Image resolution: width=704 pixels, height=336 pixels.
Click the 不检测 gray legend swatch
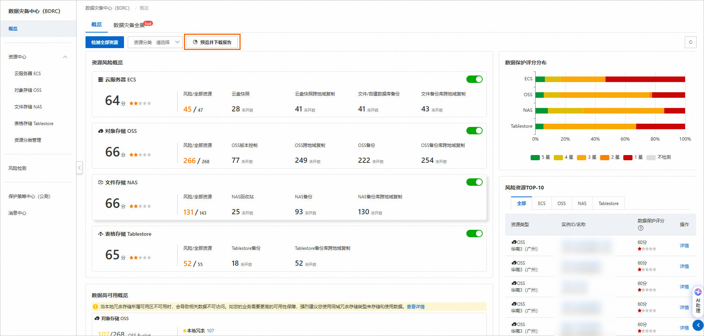pos(651,158)
